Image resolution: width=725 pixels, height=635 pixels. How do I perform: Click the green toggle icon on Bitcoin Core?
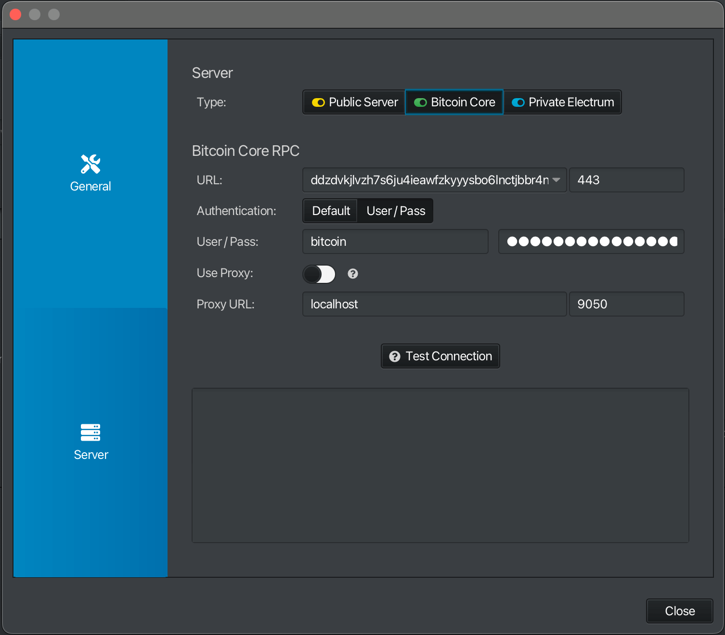(x=420, y=102)
